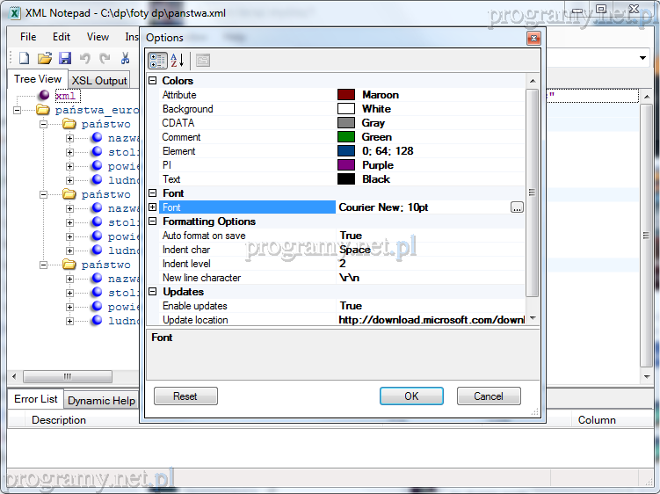Collapse the Formatting Options category
The width and height of the screenshot is (660, 494).
[x=153, y=222]
